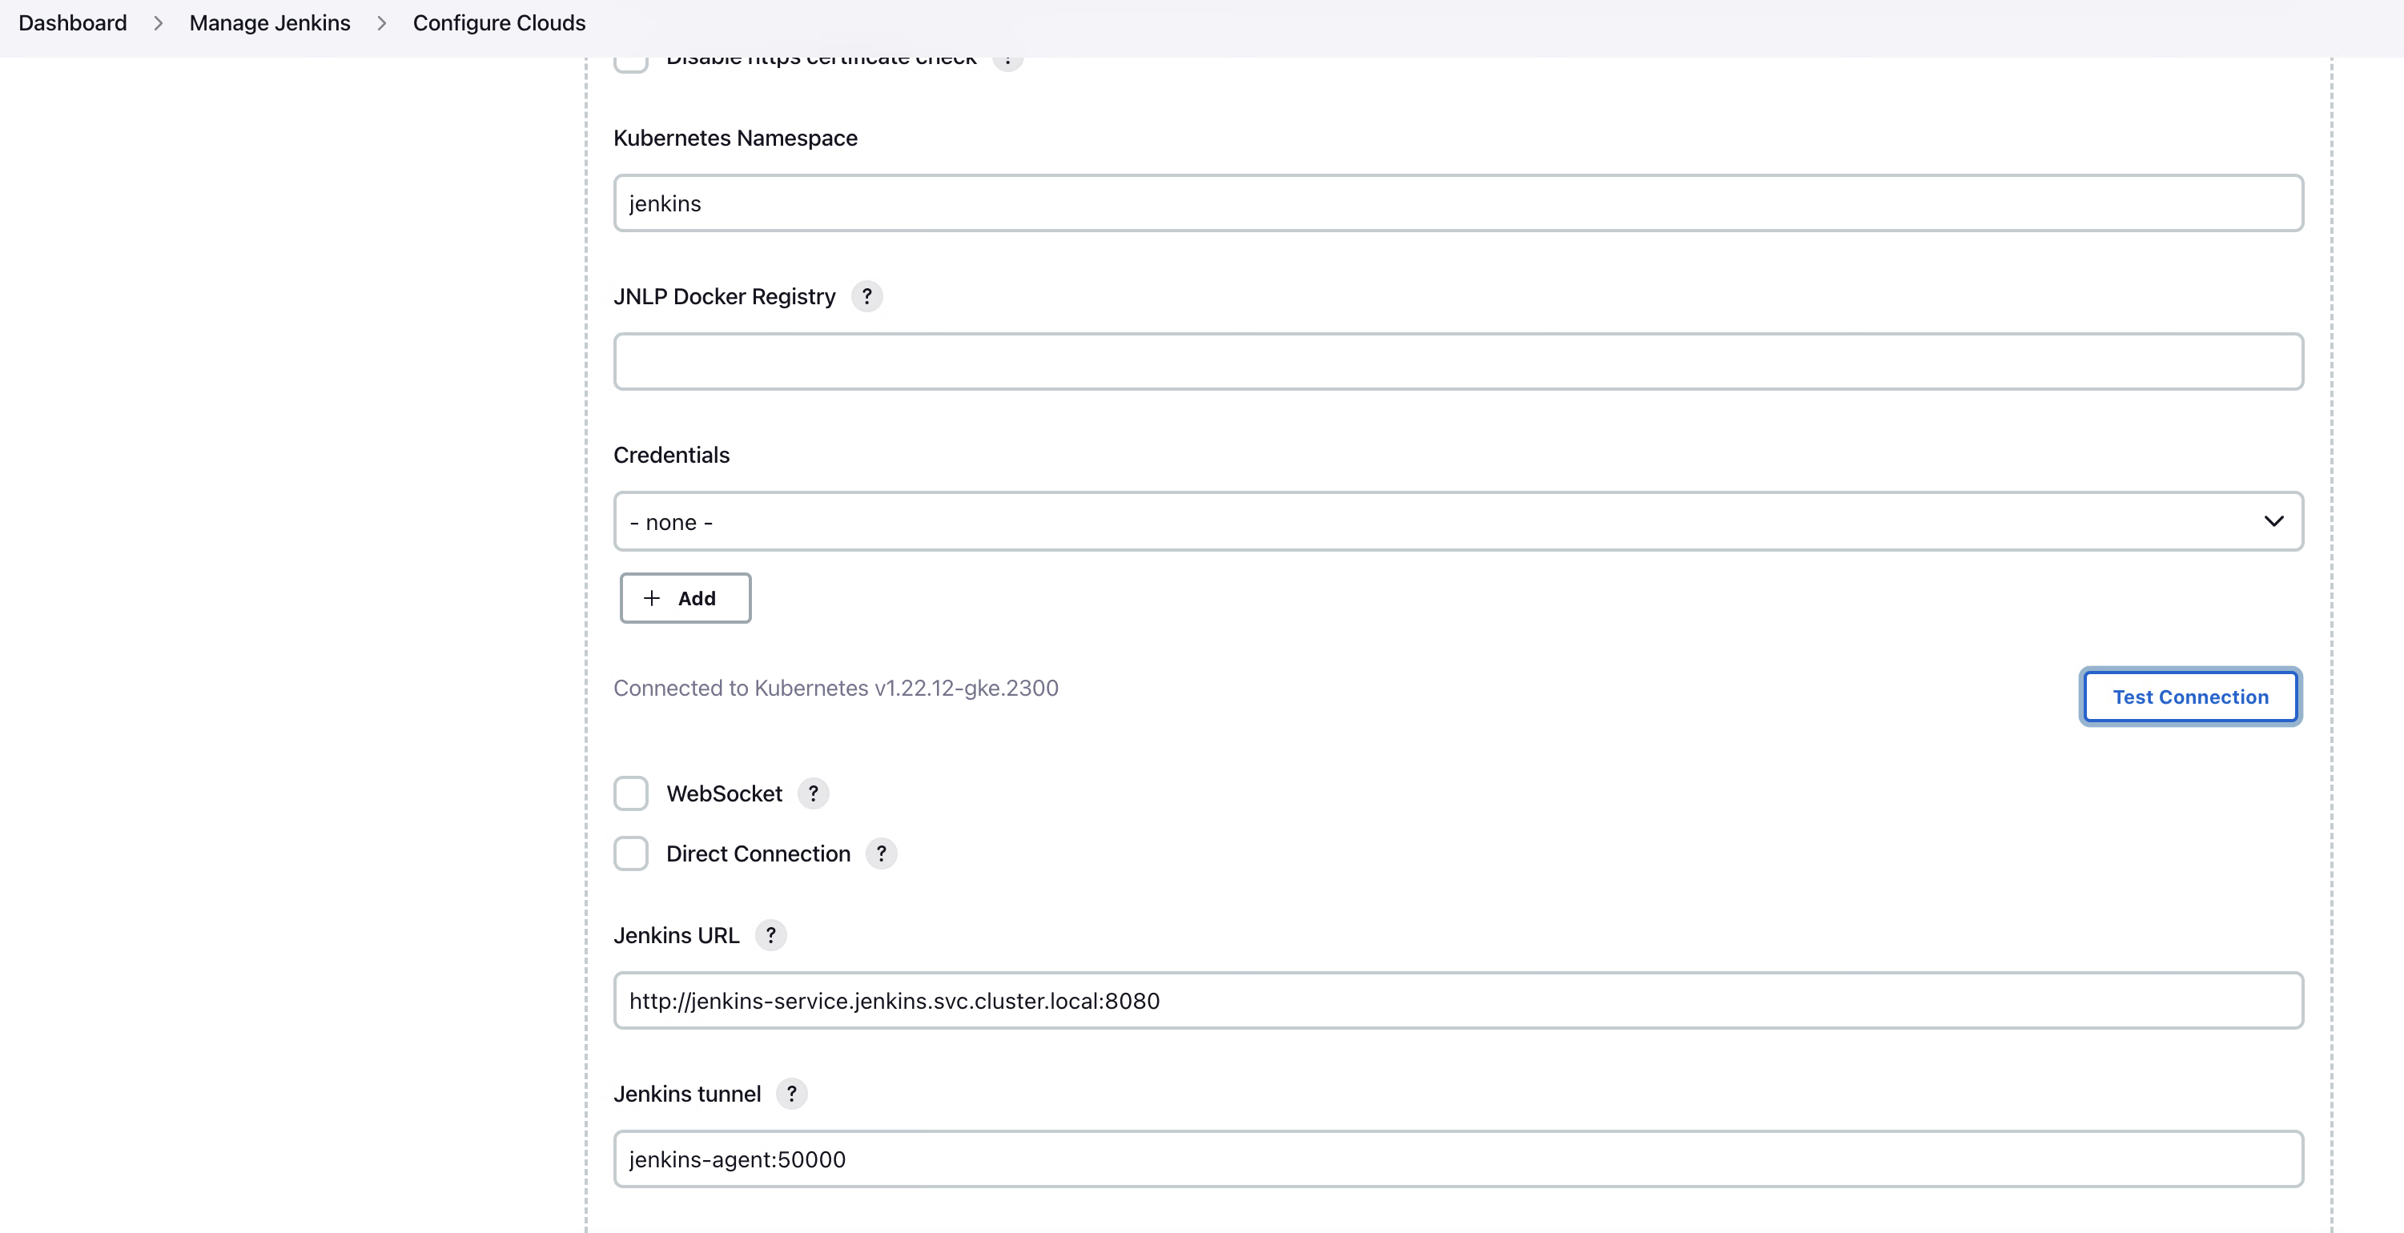Click the Test Connection button
This screenshot has width=2404, height=1233.
click(x=2190, y=697)
